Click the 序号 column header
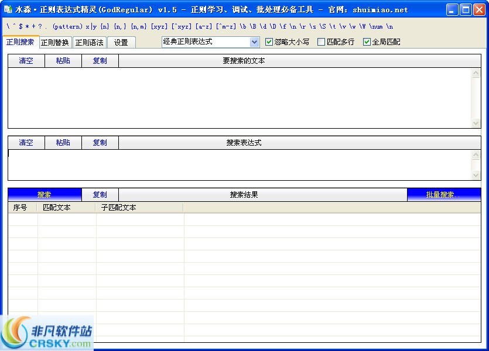Screen dimensions: 489x351 pyautogui.click(x=23, y=208)
